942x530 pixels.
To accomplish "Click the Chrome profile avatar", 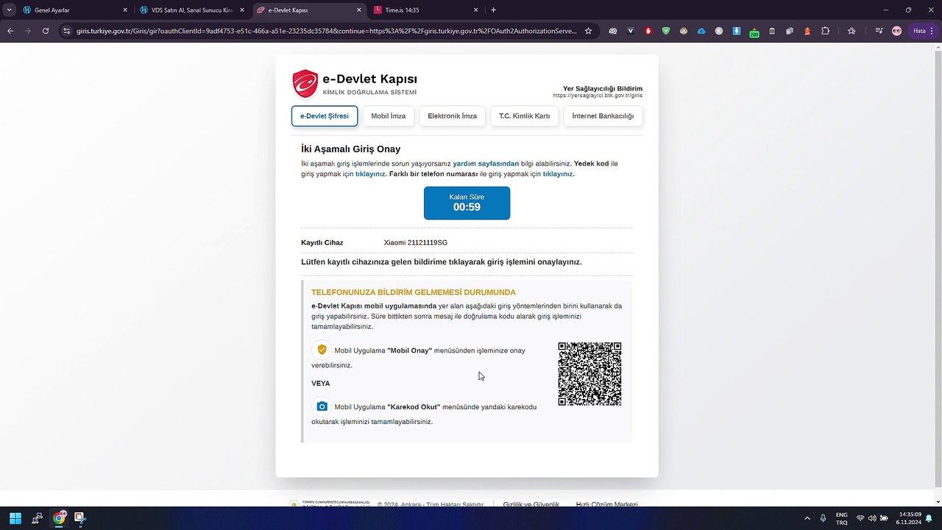I will click(896, 31).
